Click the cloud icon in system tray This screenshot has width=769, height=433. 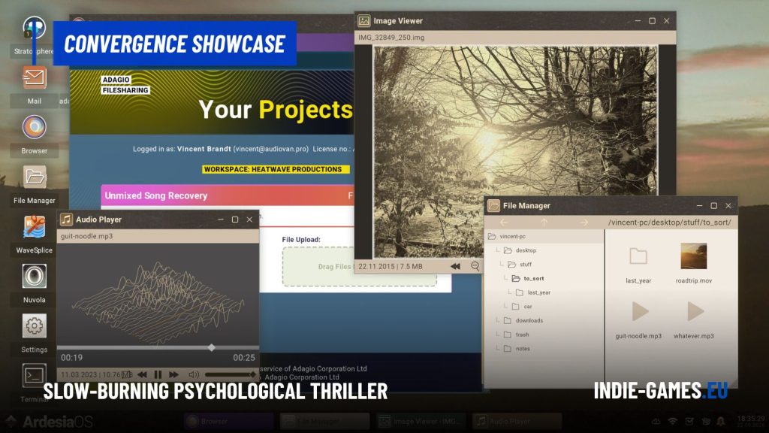coord(656,421)
